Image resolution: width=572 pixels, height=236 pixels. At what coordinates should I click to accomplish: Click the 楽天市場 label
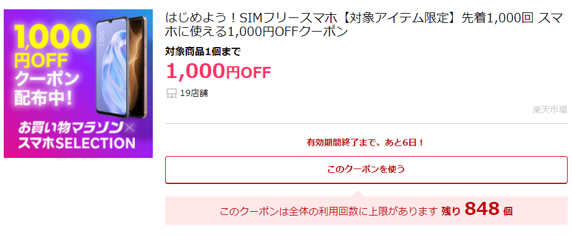point(550,110)
